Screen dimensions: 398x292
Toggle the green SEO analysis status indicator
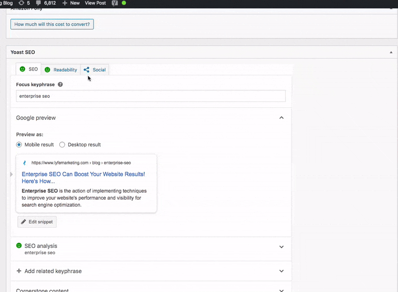[x=18, y=245]
